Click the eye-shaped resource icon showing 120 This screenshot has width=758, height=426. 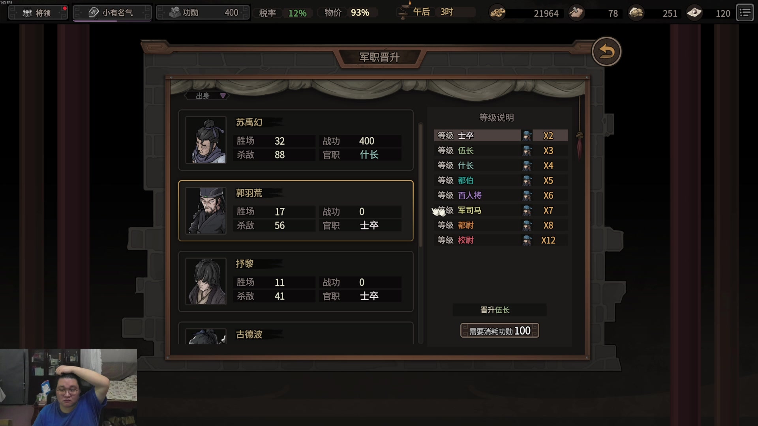694,13
